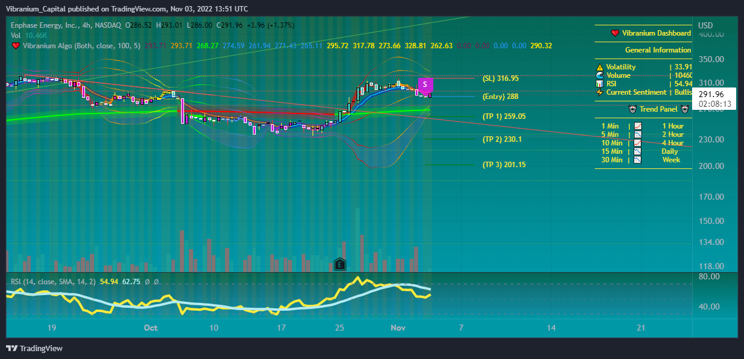
Task: Click the 1 Hour trend label
Action: coord(673,126)
